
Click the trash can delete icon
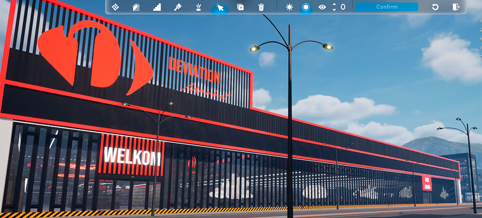pos(261,7)
